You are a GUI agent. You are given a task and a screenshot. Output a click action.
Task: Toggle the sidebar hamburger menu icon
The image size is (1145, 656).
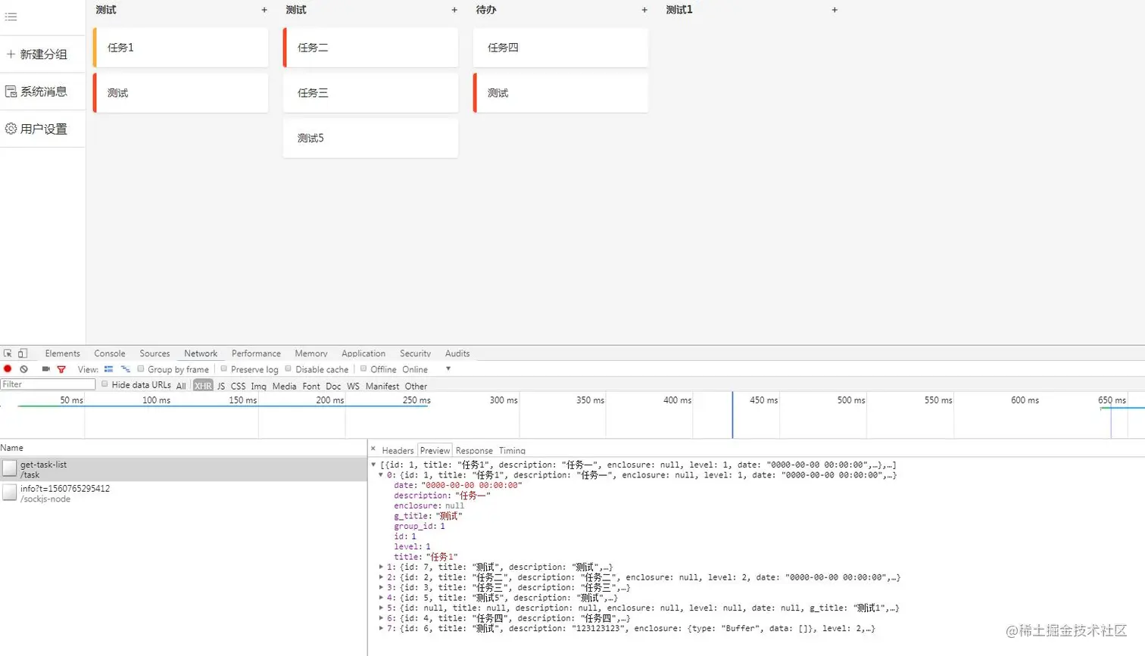click(x=11, y=17)
